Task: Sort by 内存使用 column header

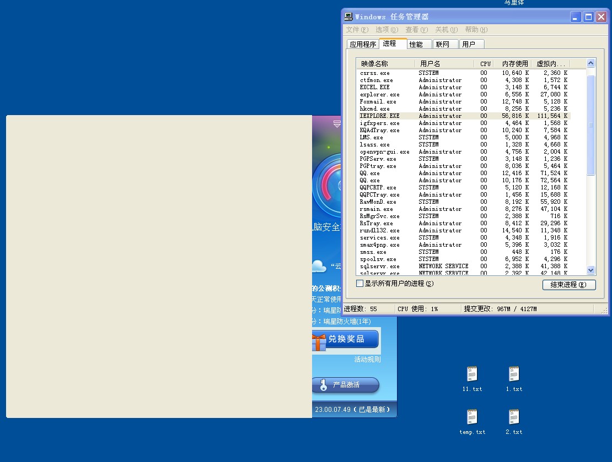Action: (x=513, y=63)
